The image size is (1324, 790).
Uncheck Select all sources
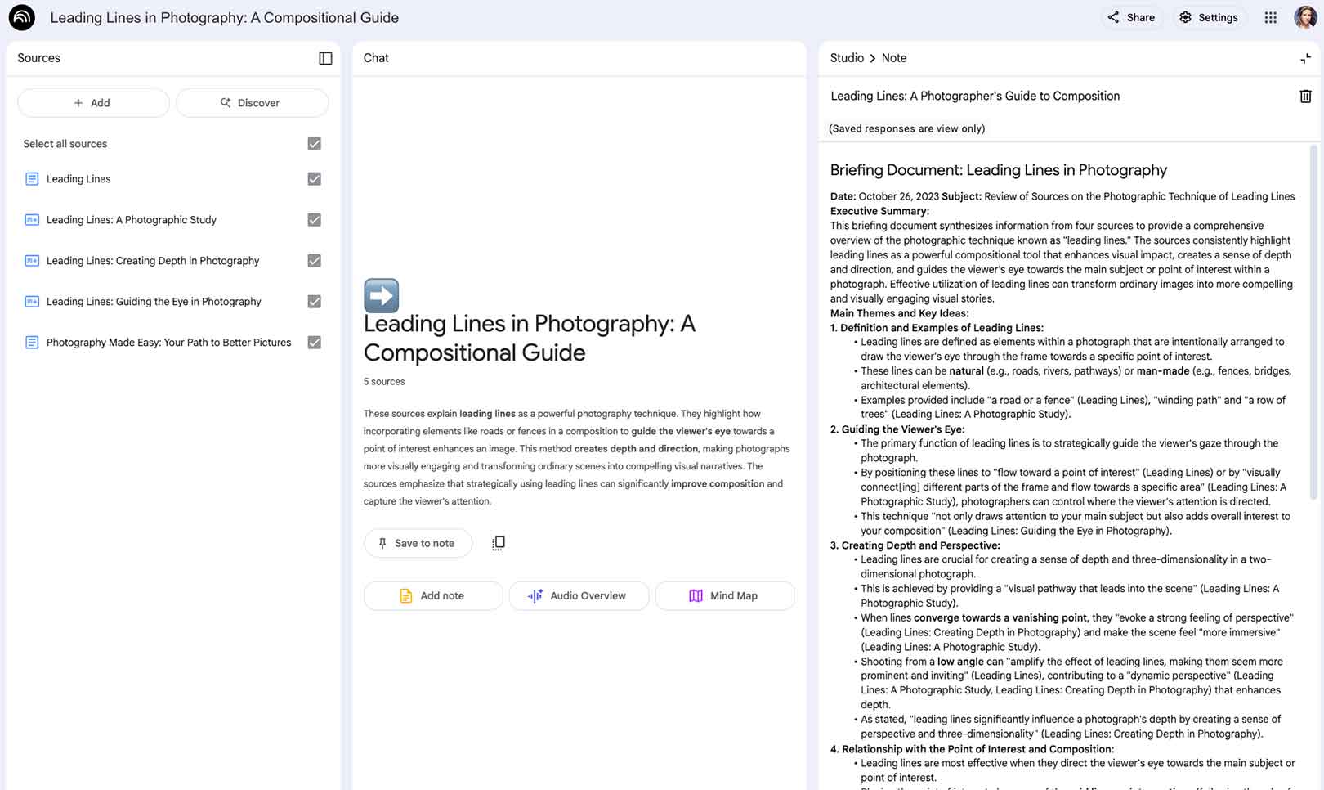coord(314,143)
